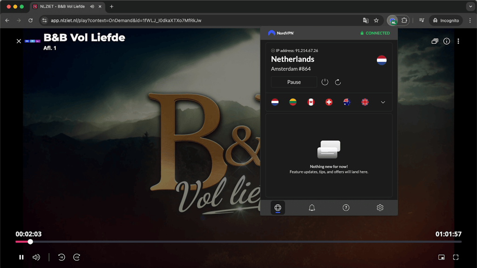Go back to previous page
Image resolution: width=477 pixels, height=268 pixels.
point(7,20)
